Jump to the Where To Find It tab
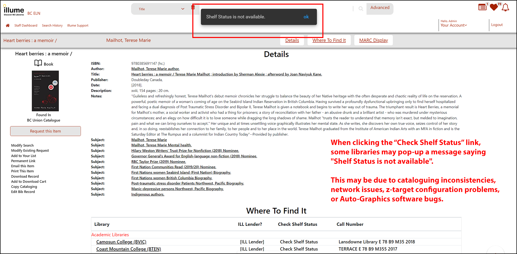This screenshot has height=254, width=517. coord(329,40)
